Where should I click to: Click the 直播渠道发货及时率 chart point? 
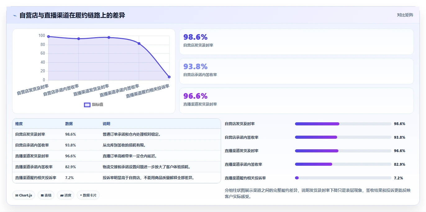coord(109,38)
